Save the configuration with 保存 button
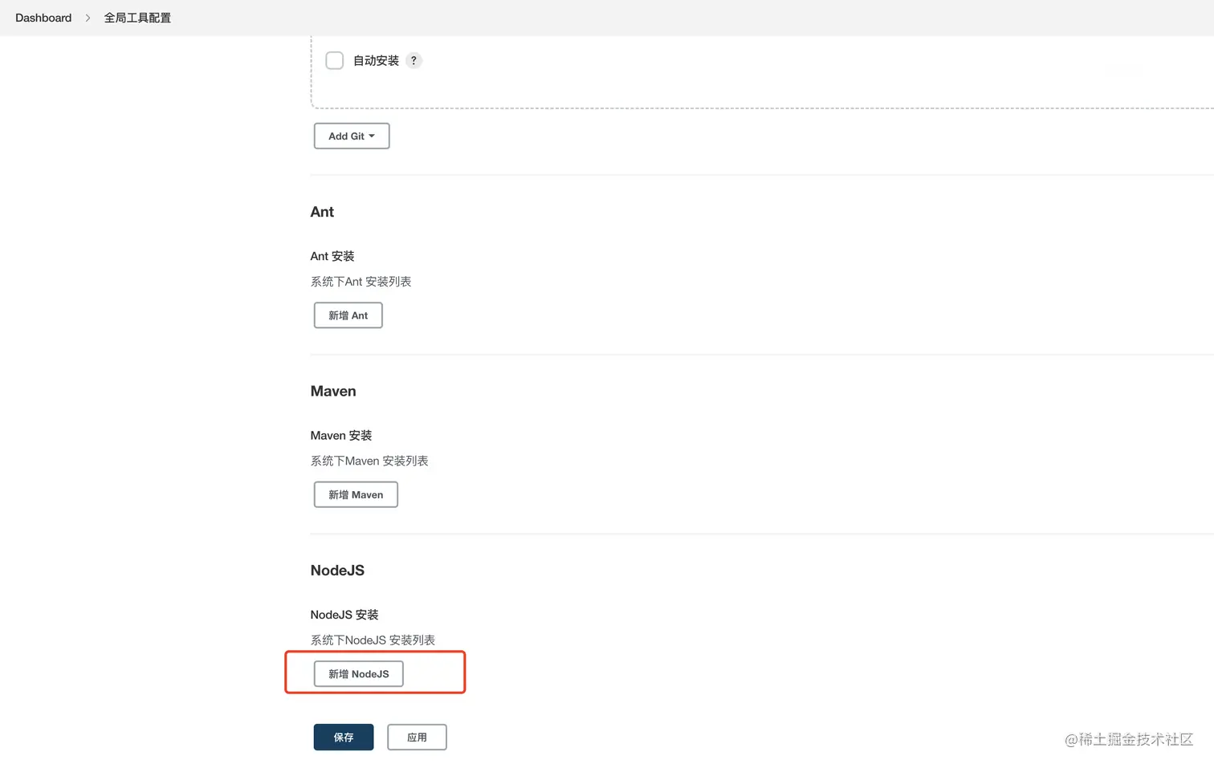The width and height of the screenshot is (1214, 768). (343, 737)
